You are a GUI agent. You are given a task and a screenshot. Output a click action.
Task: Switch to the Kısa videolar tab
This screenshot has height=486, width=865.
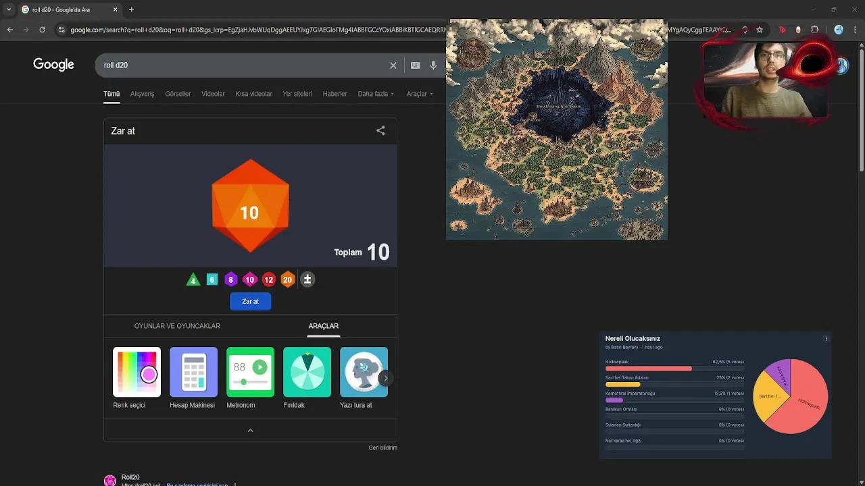click(253, 94)
